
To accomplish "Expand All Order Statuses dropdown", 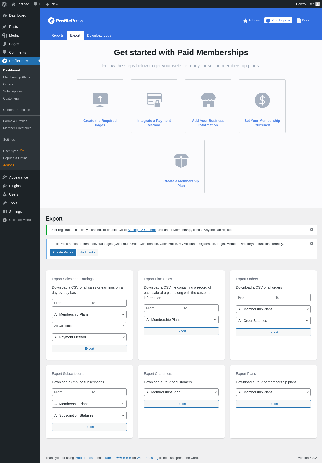I will 273,321.
